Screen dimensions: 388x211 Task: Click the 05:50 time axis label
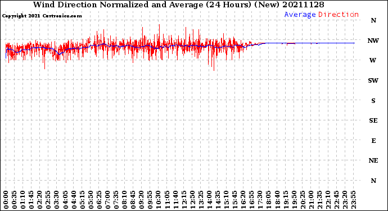(91, 200)
